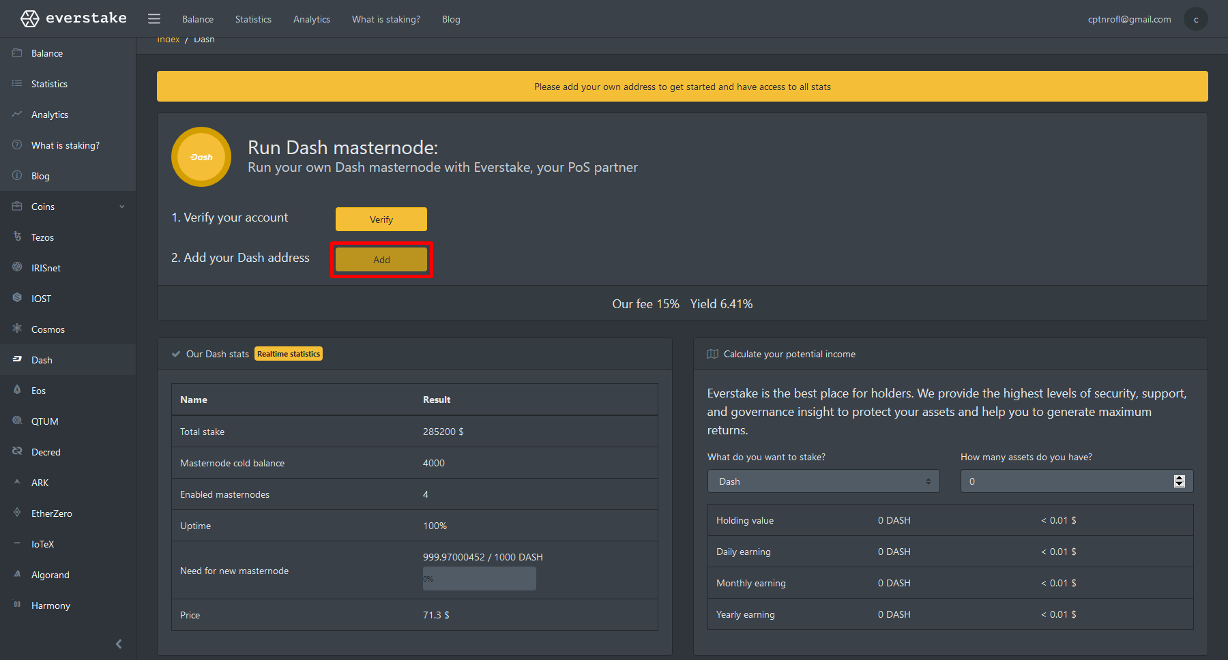
Task: Toggle the hamburger menu icon
Action: [x=154, y=19]
